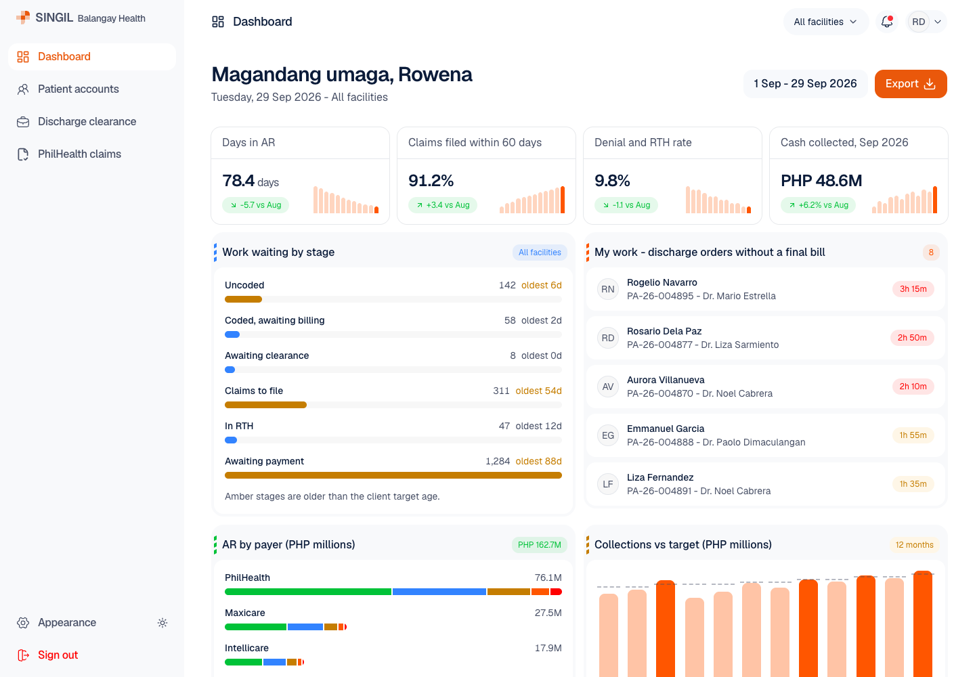Click the Export button

pyautogui.click(x=911, y=84)
